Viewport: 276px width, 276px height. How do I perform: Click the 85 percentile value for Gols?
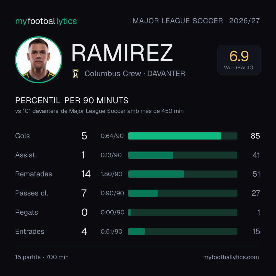coord(255,136)
